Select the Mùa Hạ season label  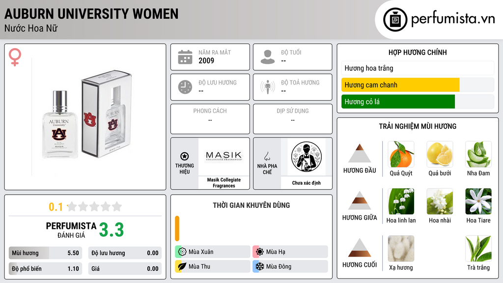[x=276, y=252]
